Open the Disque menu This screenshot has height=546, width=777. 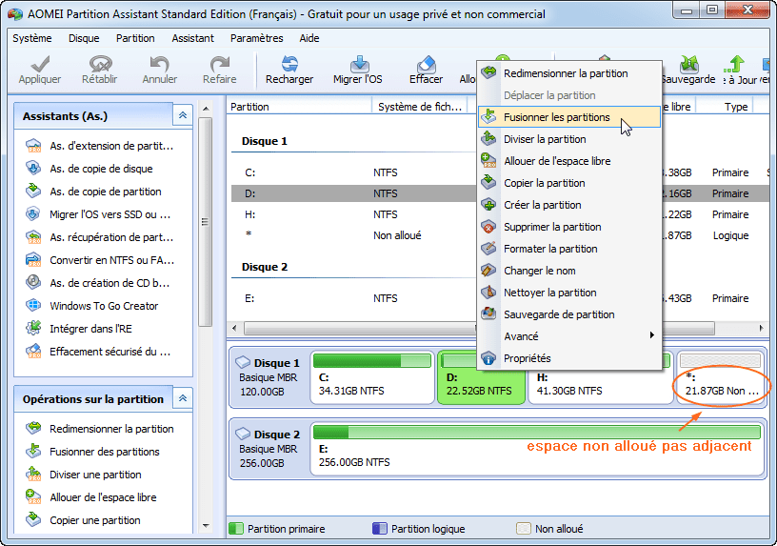[x=84, y=38]
